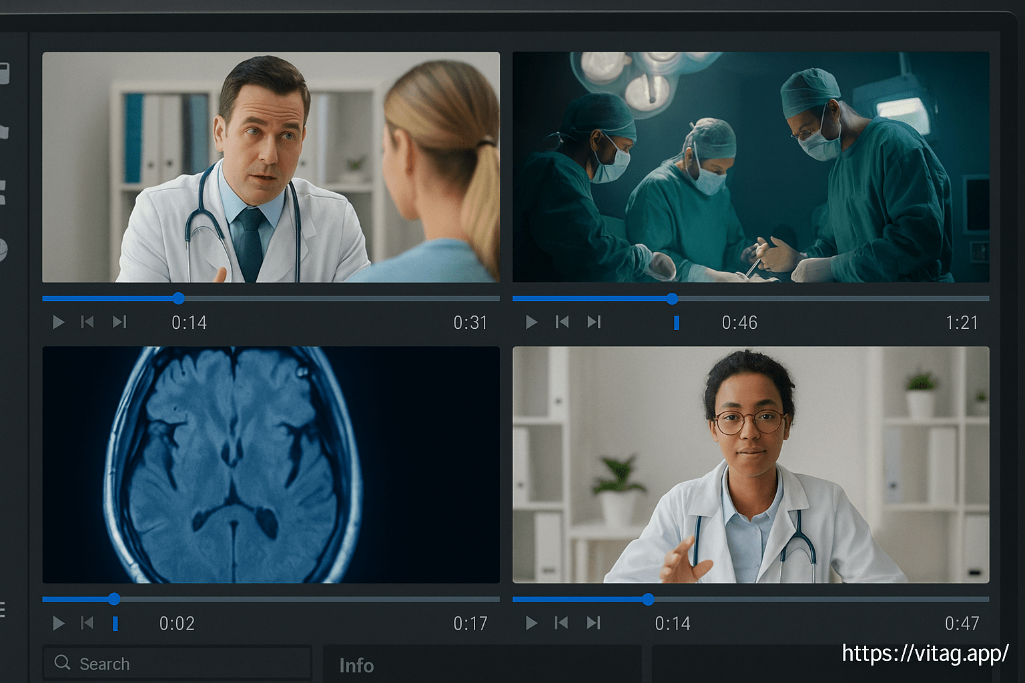Click the Search input field

coord(177,664)
